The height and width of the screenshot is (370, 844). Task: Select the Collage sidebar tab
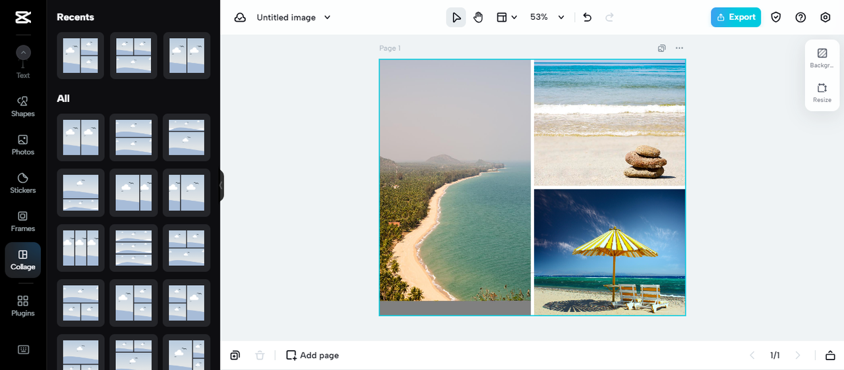pyautogui.click(x=23, y=260)
